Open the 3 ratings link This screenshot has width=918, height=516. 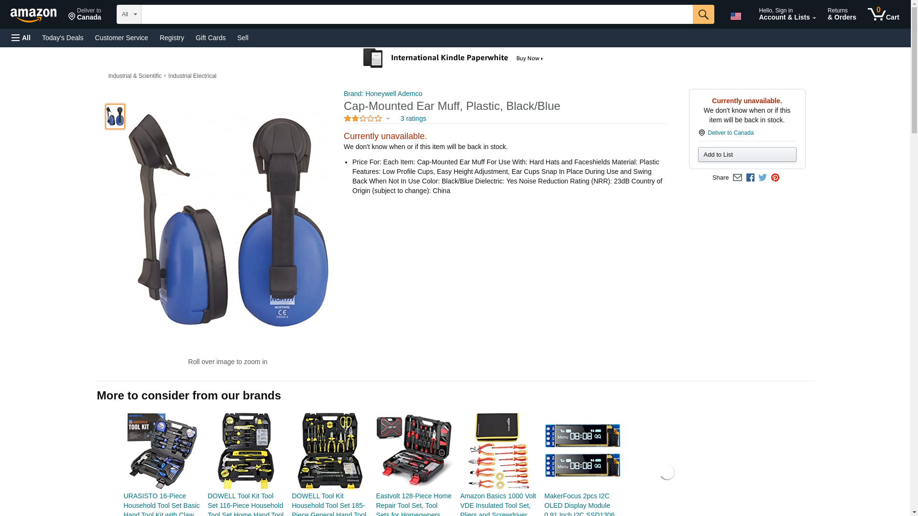pyautogui.click(x=413, y=118)
